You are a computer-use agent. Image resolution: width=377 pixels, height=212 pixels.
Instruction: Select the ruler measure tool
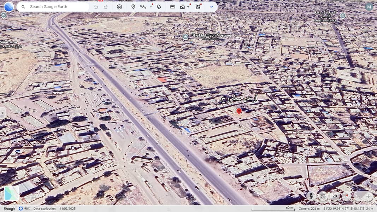(x=172, y=7)
